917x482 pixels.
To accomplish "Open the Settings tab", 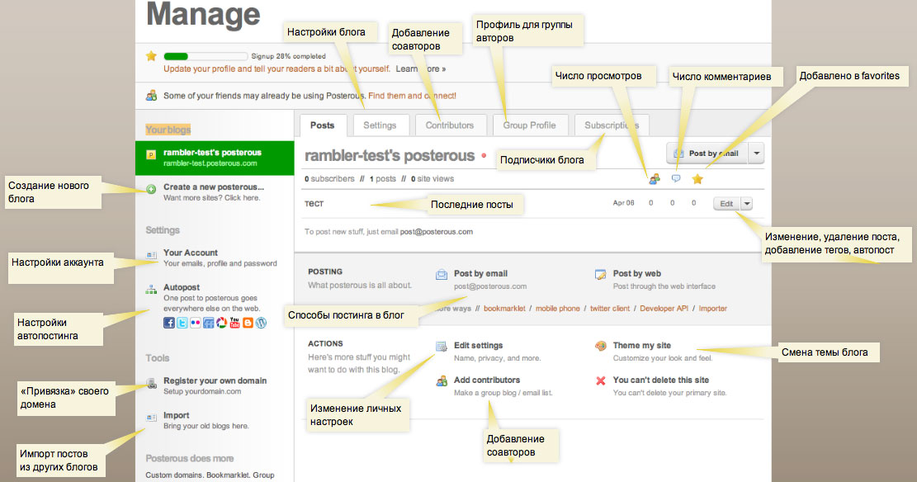I will tap(380, 125).
